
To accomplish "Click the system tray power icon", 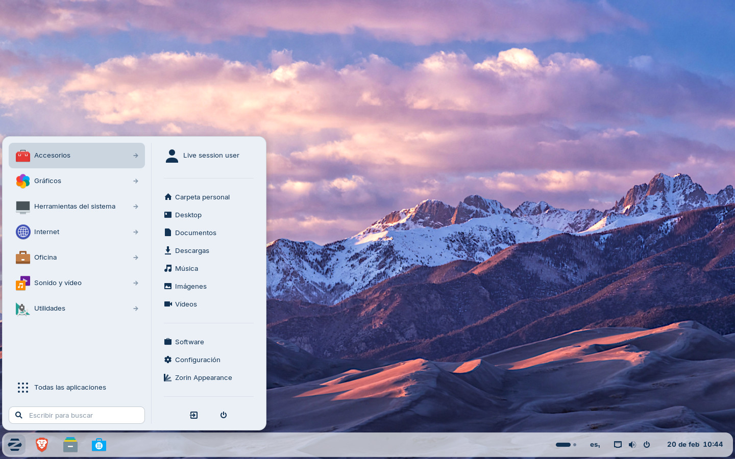I will pyautogui.click(x=647, y=445).
